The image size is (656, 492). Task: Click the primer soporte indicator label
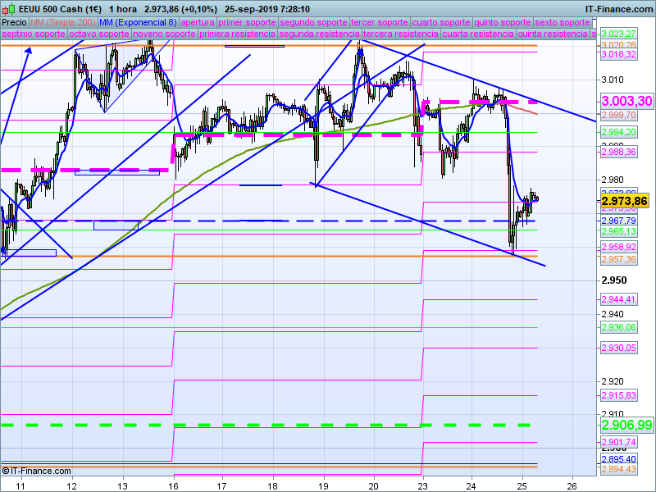click(x=248, y=22)
